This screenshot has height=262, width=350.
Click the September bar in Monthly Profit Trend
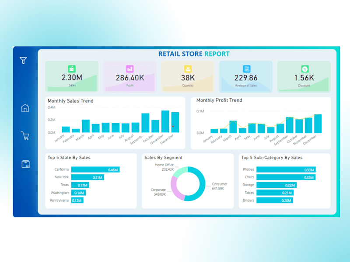coord(290,125)
